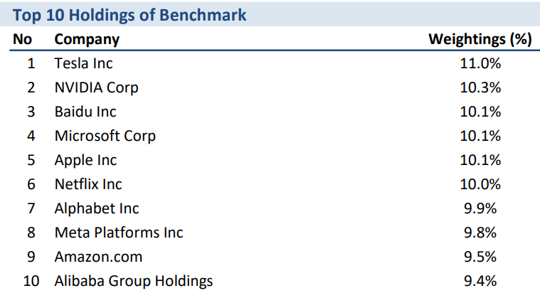Select the 10.0% weighting for Netflix
The height and width of the screenshot is (303, 540).
pos(480,184)
